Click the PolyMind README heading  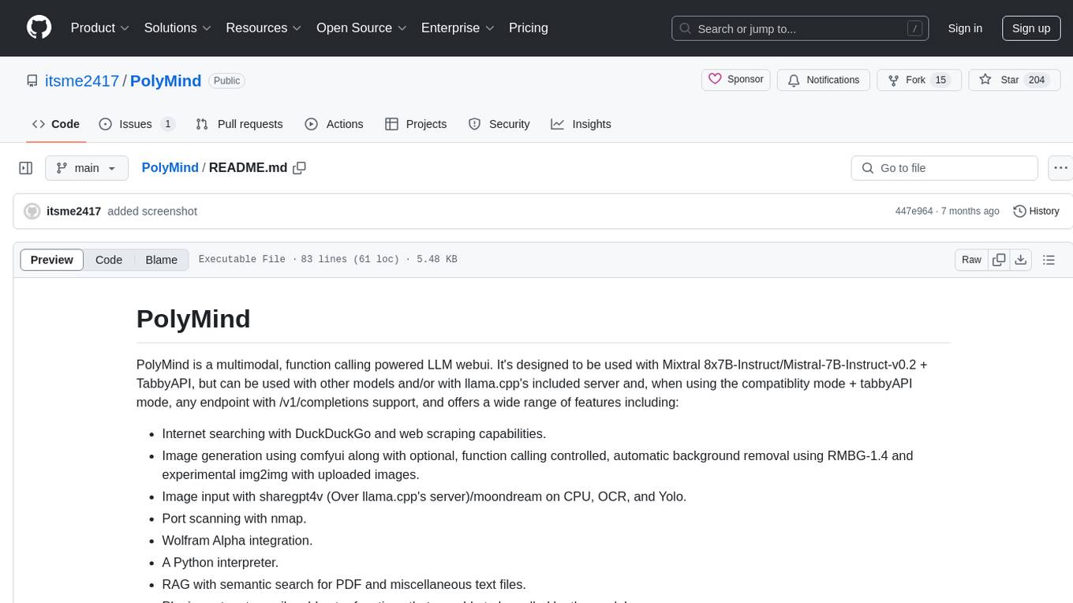pos(193,319)
